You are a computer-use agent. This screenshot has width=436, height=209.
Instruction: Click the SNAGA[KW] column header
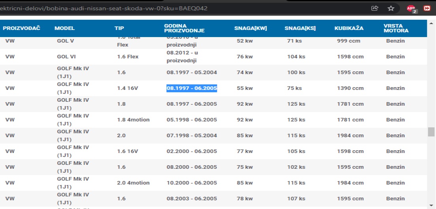[x=250, y=28]
